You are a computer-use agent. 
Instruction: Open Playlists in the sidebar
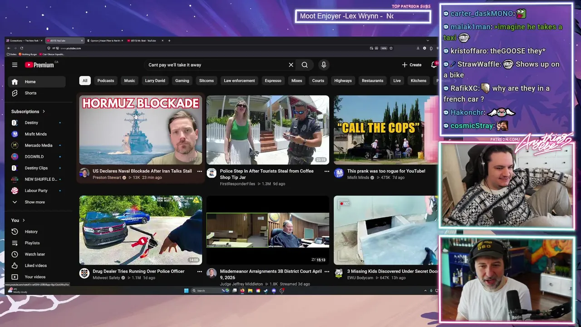pyautogui.click(x=36, y=243)
